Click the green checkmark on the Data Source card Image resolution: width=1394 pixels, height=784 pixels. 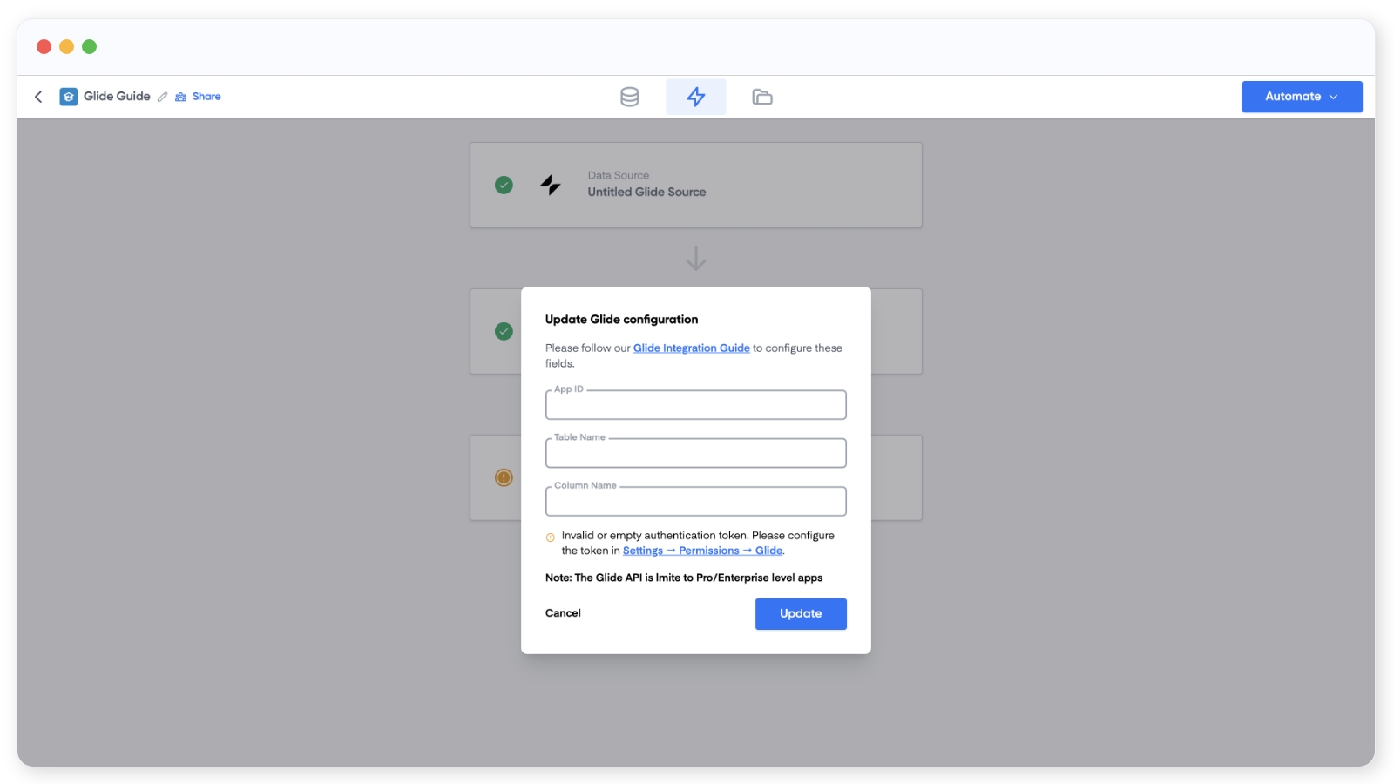504,185
